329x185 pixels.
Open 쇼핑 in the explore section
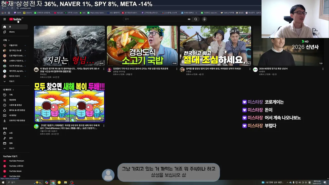click(15, 133)
